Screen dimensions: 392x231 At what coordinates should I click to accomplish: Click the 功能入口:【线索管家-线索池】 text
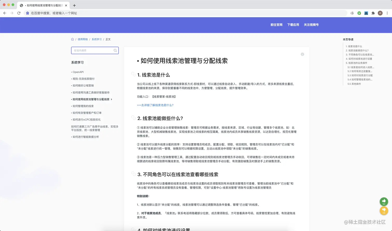[157, 97]
